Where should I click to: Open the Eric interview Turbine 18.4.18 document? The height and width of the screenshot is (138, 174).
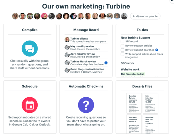(x=150, y=103)
